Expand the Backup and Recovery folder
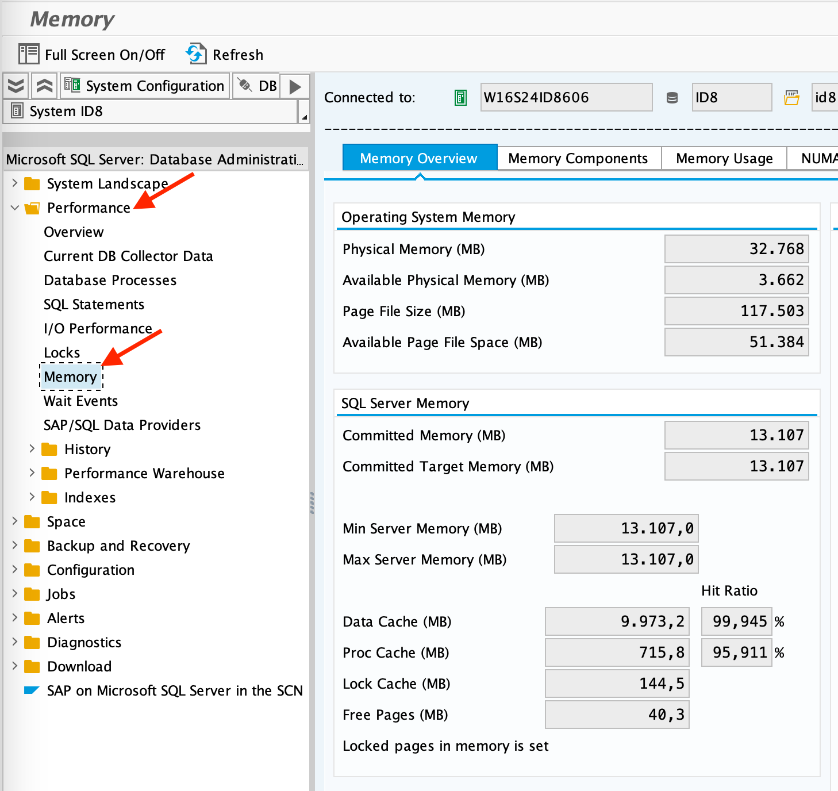This screenshot has width=838, height=791. point(14,546)
